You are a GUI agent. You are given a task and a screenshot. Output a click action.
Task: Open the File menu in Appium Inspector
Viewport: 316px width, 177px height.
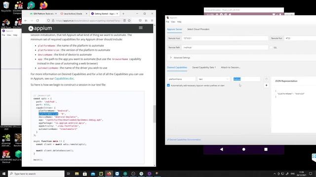(167, 22)
